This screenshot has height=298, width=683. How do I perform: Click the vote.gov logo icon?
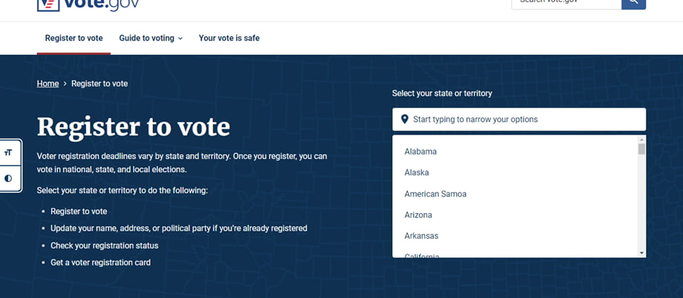(x=49, y=4)
